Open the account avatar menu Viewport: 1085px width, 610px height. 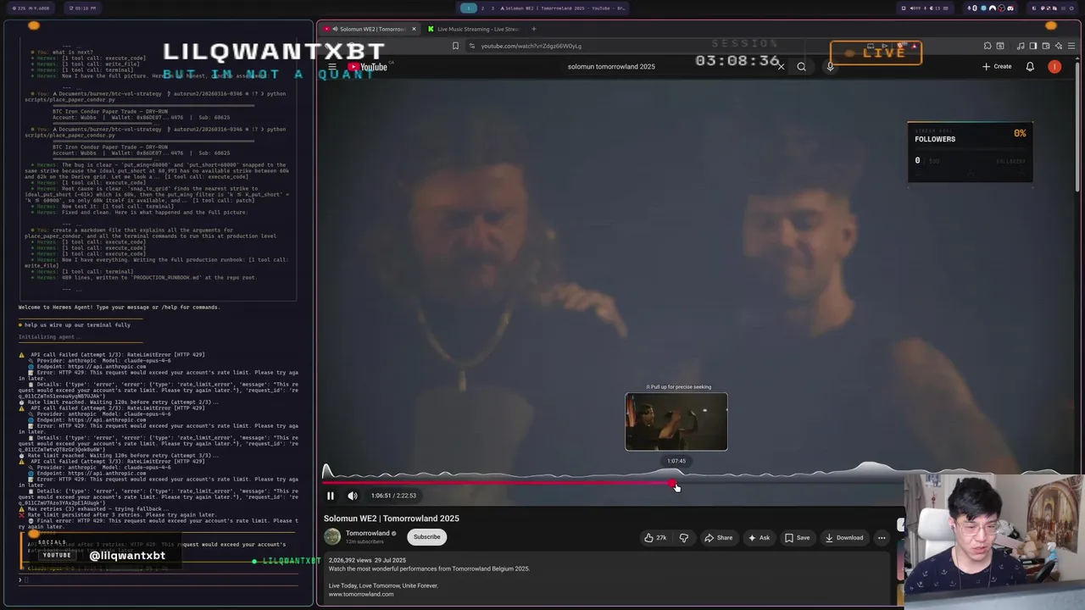tap(1054, 66)
